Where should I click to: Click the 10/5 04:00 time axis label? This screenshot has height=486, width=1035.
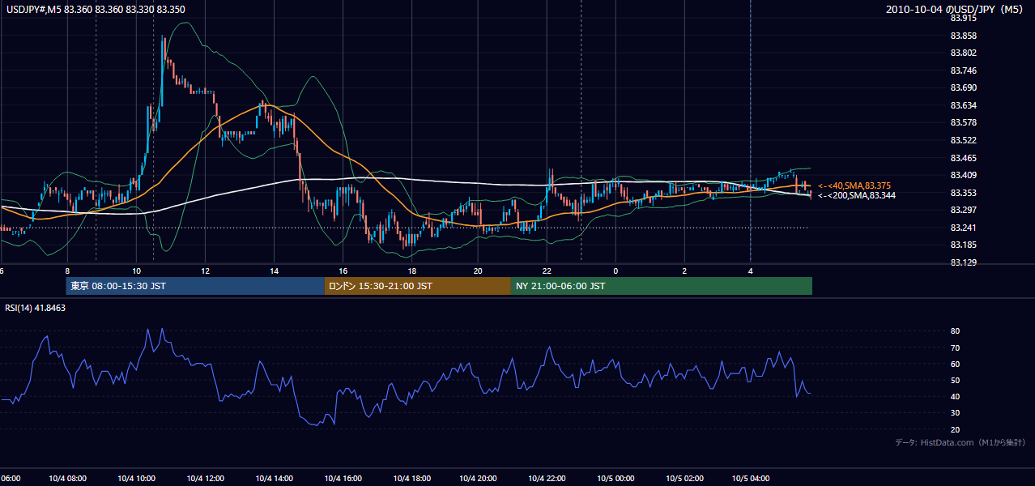752,478
